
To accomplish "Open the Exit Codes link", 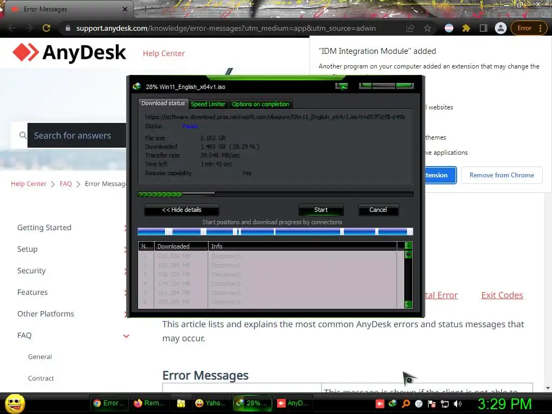I will pos(502,295).
